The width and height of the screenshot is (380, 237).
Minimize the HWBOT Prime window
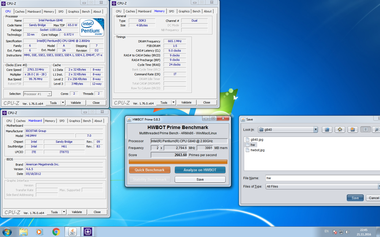click(206, 118)
